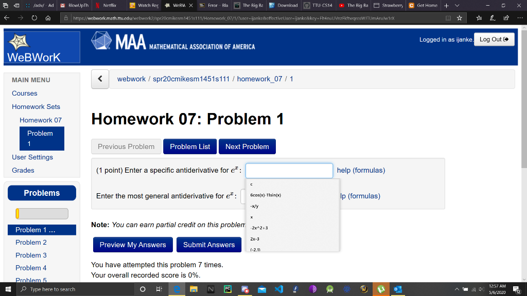Open File Explorer from the taskbar
Image resolution: width=527 pixels, height=296 pixels.
(194, 289)
